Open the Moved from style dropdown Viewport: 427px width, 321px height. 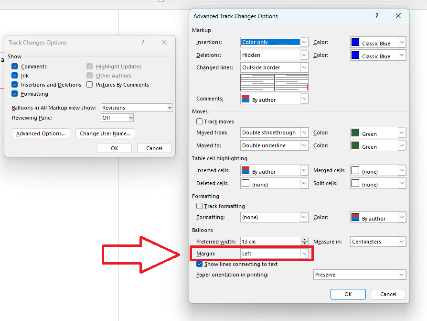coord(275,133)
